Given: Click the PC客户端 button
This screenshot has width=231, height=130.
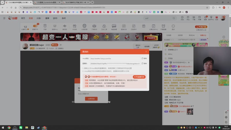Looking at the screenshot, I should [x=201, y=27].
